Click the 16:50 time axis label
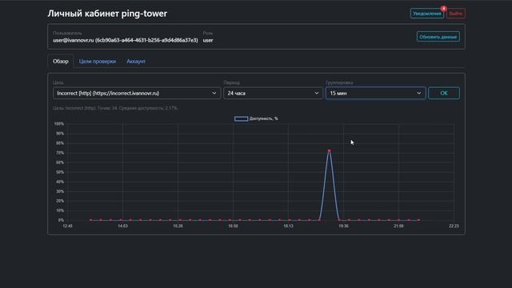The image size is (512, 288). point(233,226)
